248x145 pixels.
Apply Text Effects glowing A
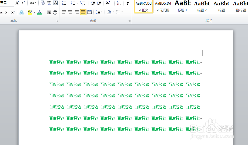[x=22, y=12]
